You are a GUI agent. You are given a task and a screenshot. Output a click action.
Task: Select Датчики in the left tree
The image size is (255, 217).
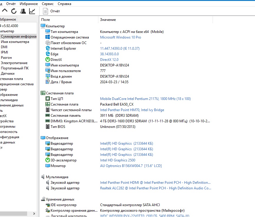(8, 74)
